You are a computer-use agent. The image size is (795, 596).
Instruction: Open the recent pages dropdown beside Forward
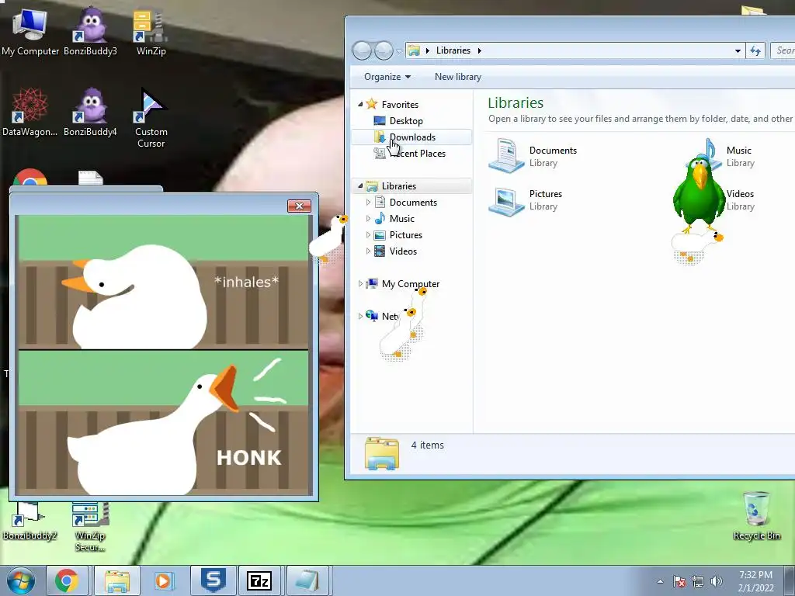point(399,50)
